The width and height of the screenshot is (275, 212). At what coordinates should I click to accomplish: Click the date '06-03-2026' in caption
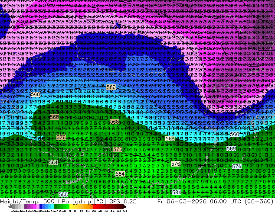pyautogui.click(x=187, y=202)
